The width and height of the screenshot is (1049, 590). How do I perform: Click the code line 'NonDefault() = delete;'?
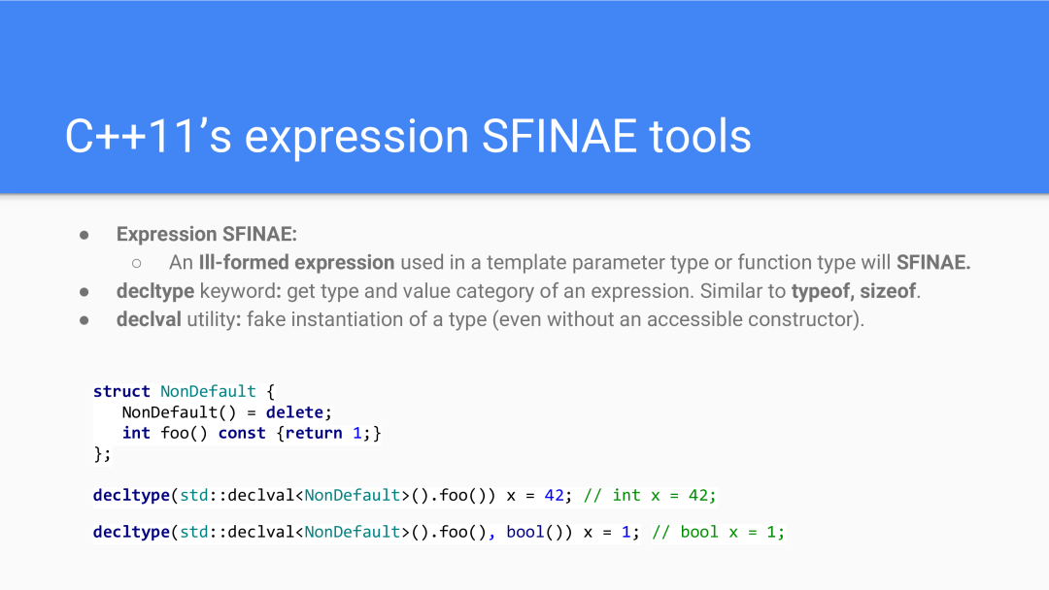[x=226, y=412]
